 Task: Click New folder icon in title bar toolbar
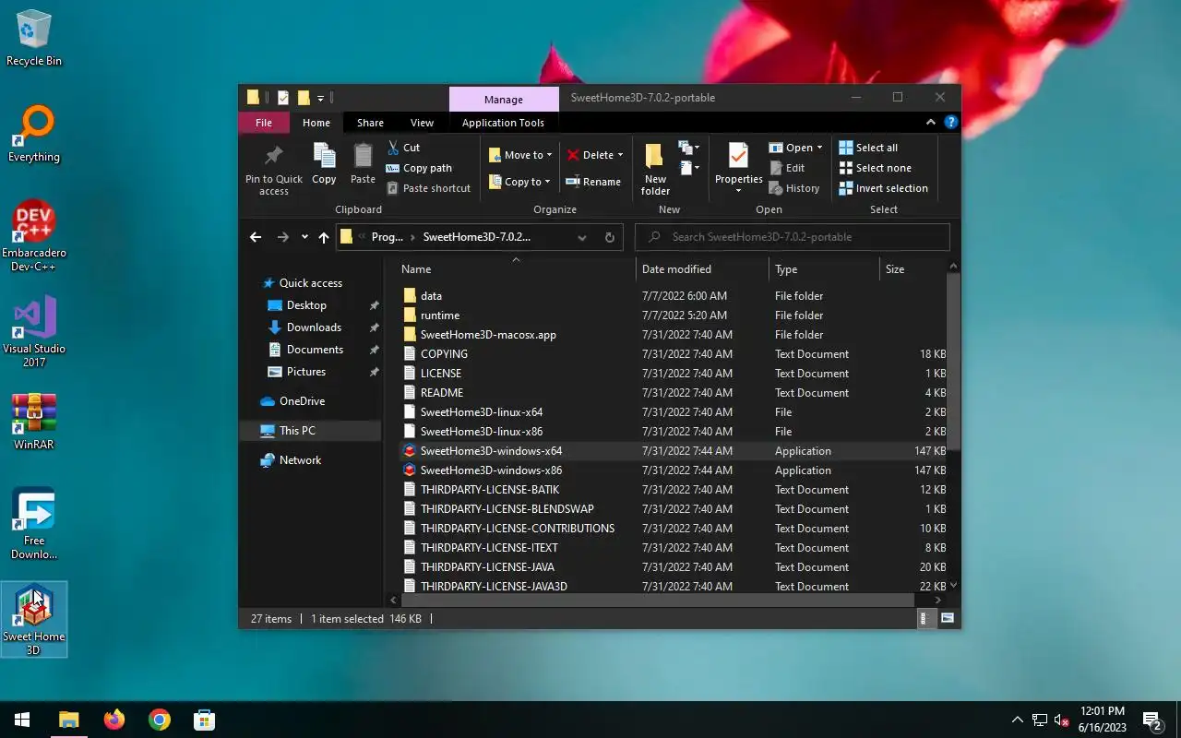tap(304, 98)
